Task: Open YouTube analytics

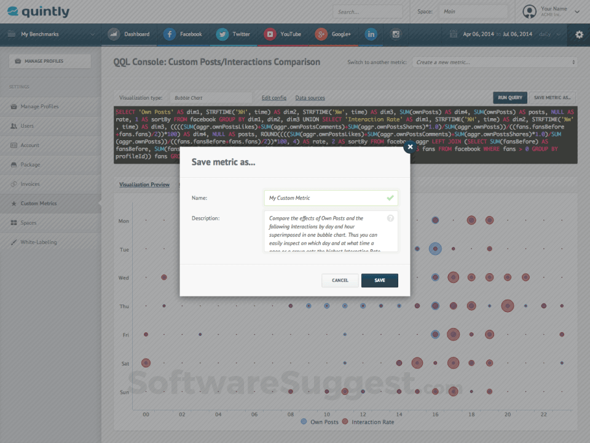Action: click(282, 35)
